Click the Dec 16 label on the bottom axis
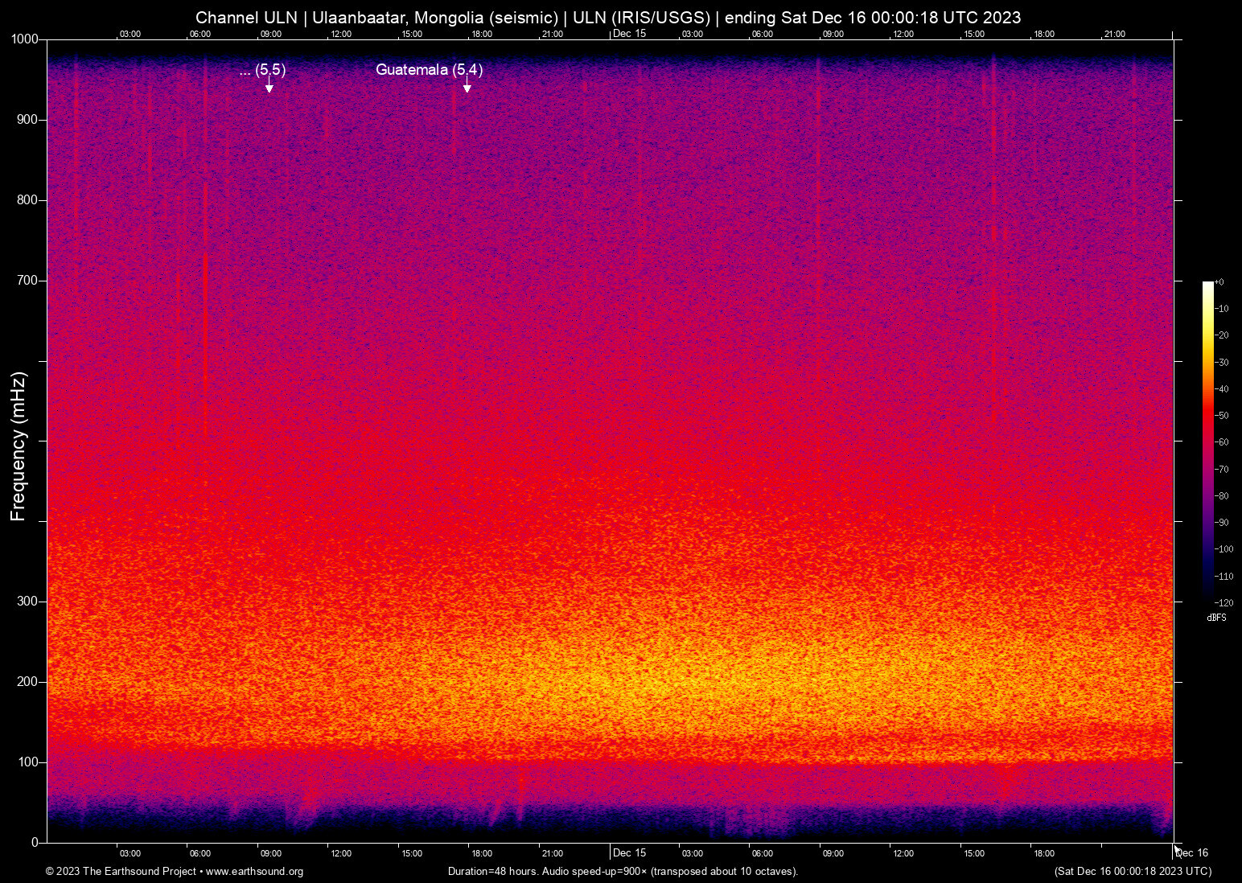Image resolution: width=1242 pixels, height=883 pixels. point(1191,852)
